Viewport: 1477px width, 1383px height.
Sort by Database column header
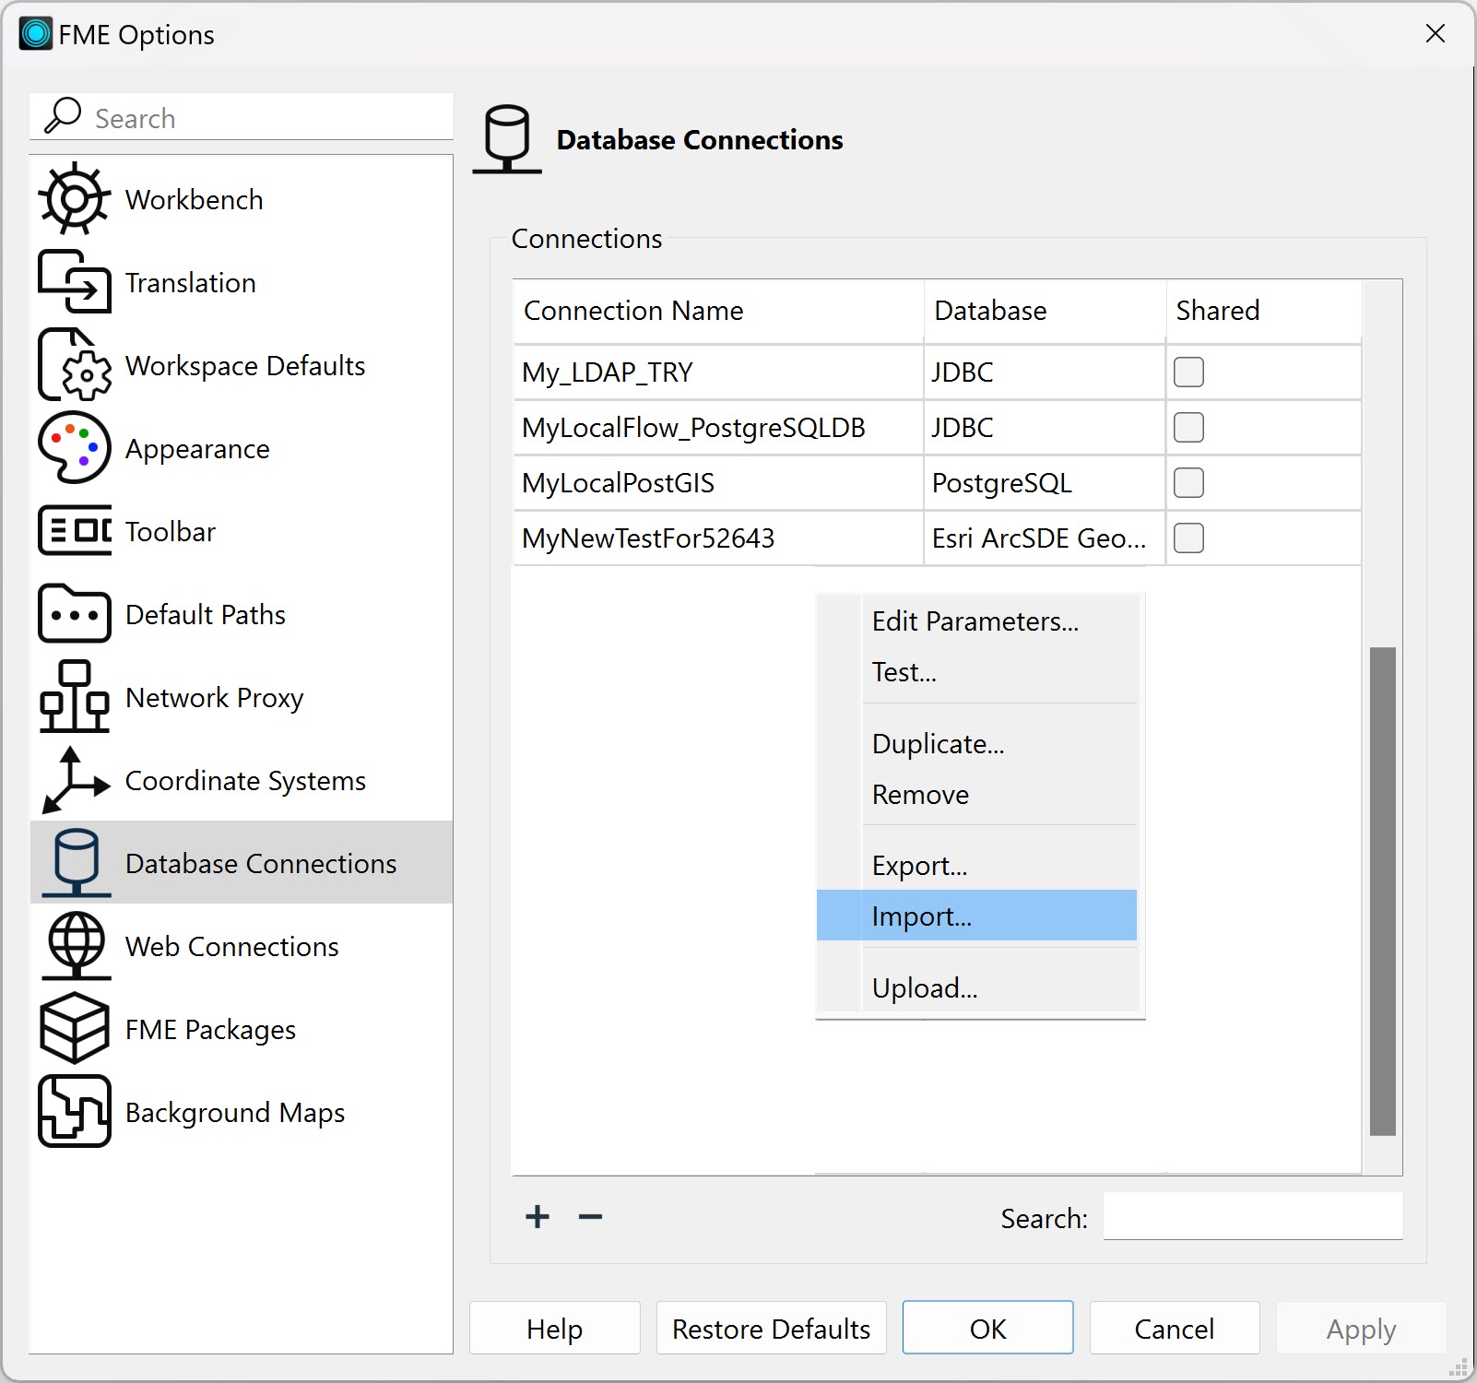1045,311
